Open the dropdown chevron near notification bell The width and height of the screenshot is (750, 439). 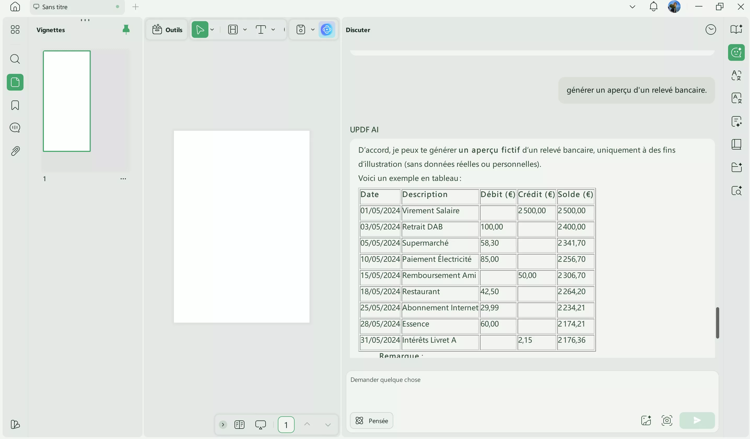point(632,7)
